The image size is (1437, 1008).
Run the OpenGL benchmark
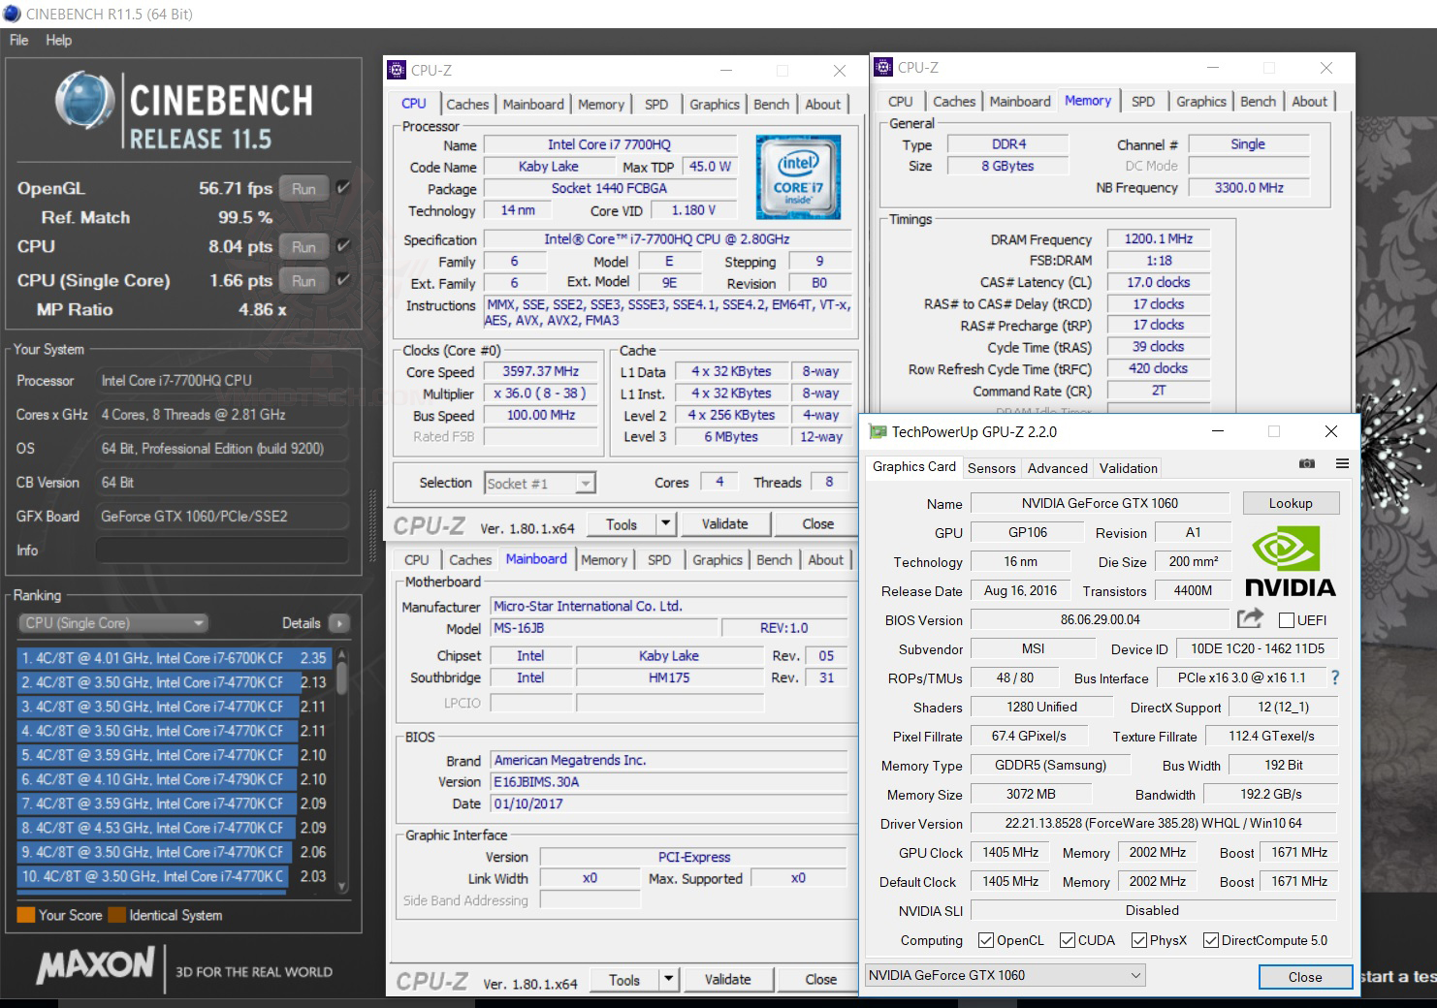pos(303,188)
